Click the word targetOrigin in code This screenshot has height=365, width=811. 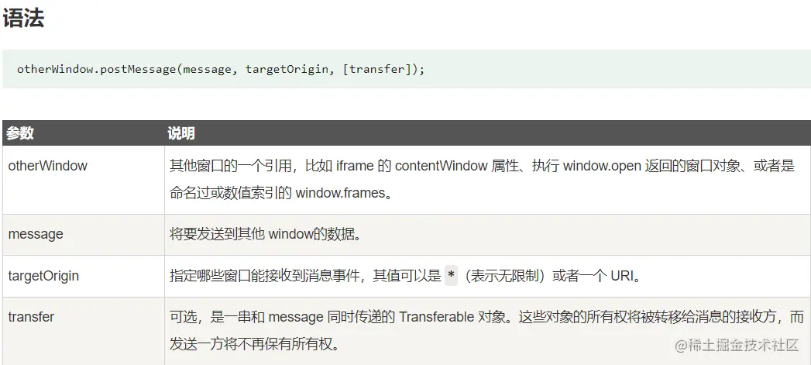pyautogui.click(x=287, y=69)
